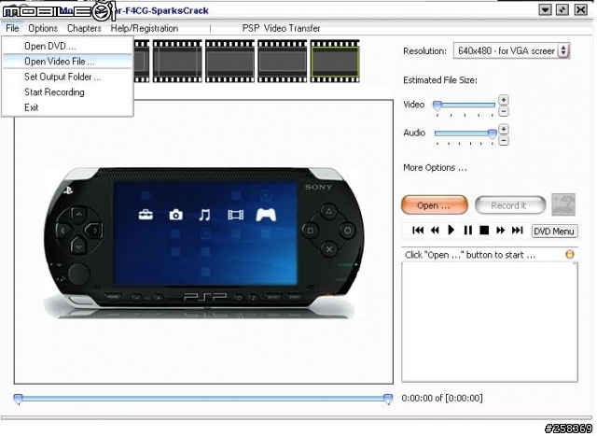Open the Options menu
This screenshot has height=436, width=597.
43,28
